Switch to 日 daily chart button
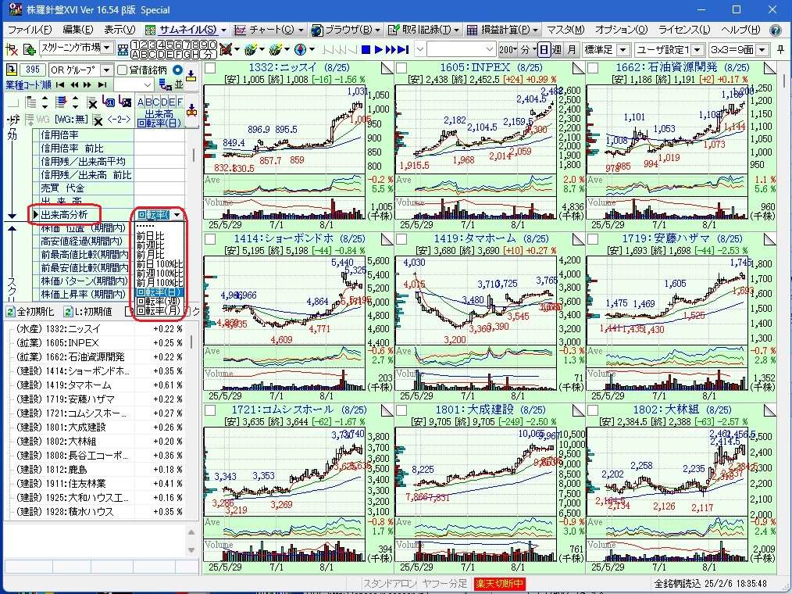Screen dimensions: 792x594 544,49
